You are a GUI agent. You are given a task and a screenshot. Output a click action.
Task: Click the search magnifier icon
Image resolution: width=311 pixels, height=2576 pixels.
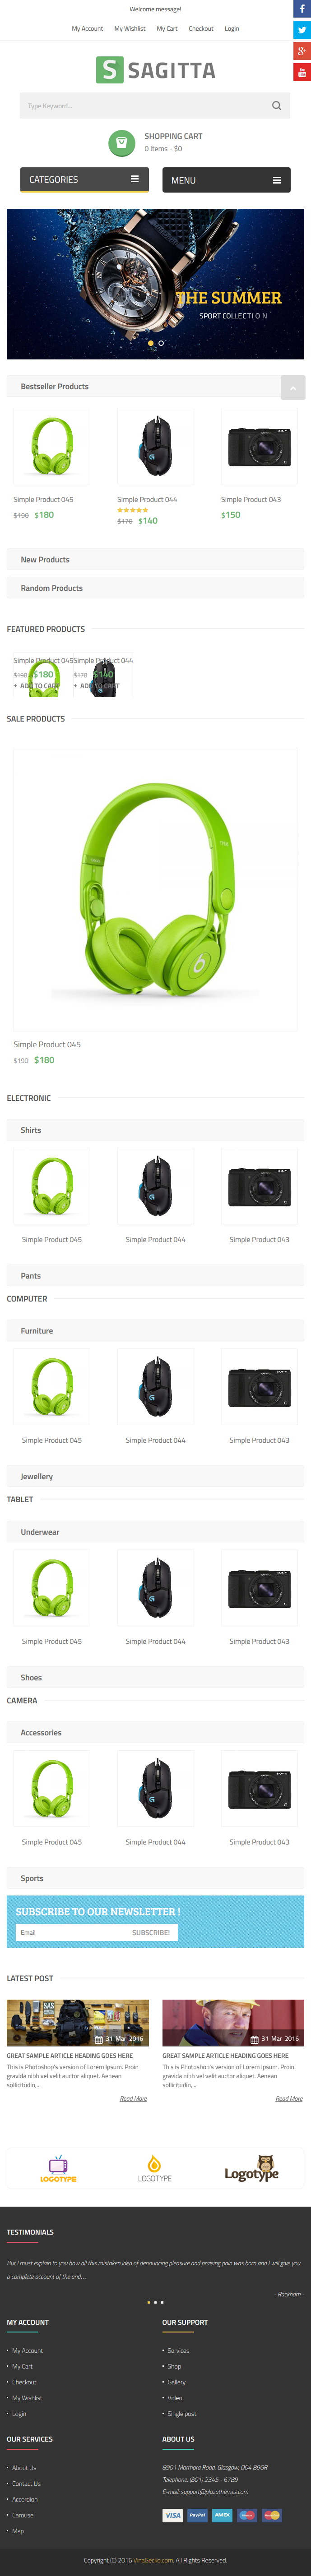tap(277, 105)
